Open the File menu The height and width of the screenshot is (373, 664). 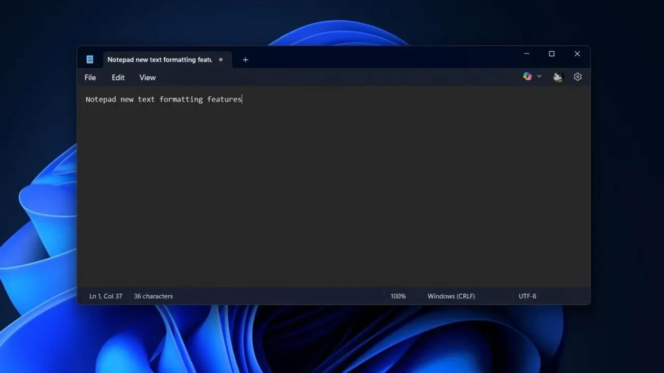coord(90,77)
